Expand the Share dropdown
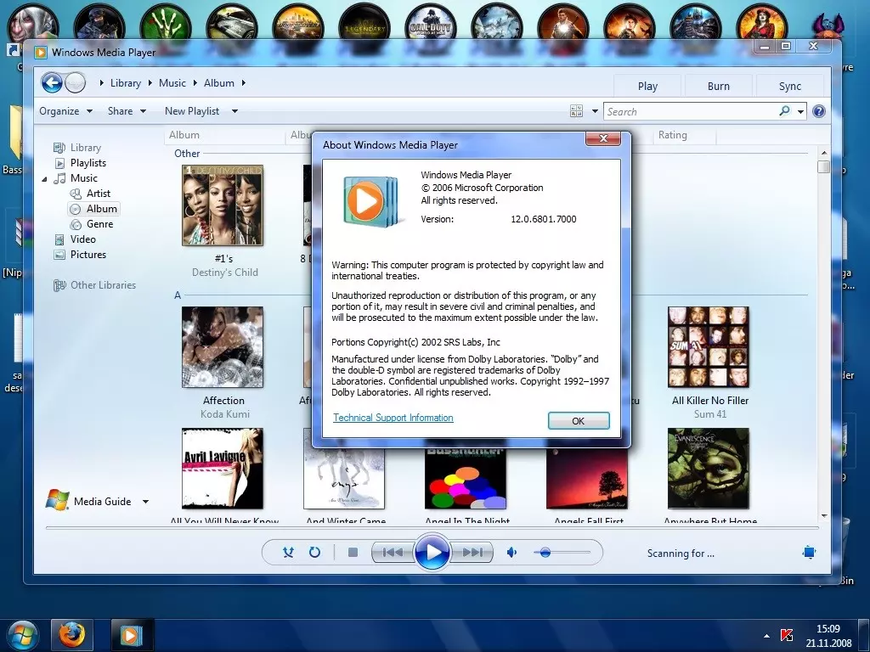Image resolution: width=870 pixels, height=652 pixels. (x=127, y=111)
